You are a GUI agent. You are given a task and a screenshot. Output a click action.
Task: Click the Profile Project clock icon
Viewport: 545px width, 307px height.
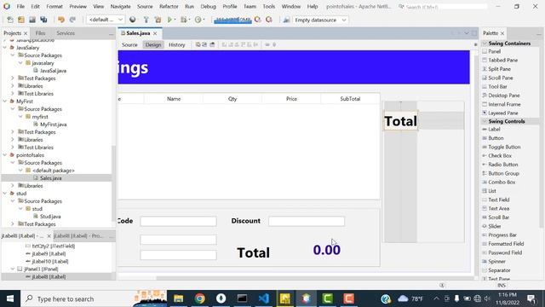(x=198, y=20)
